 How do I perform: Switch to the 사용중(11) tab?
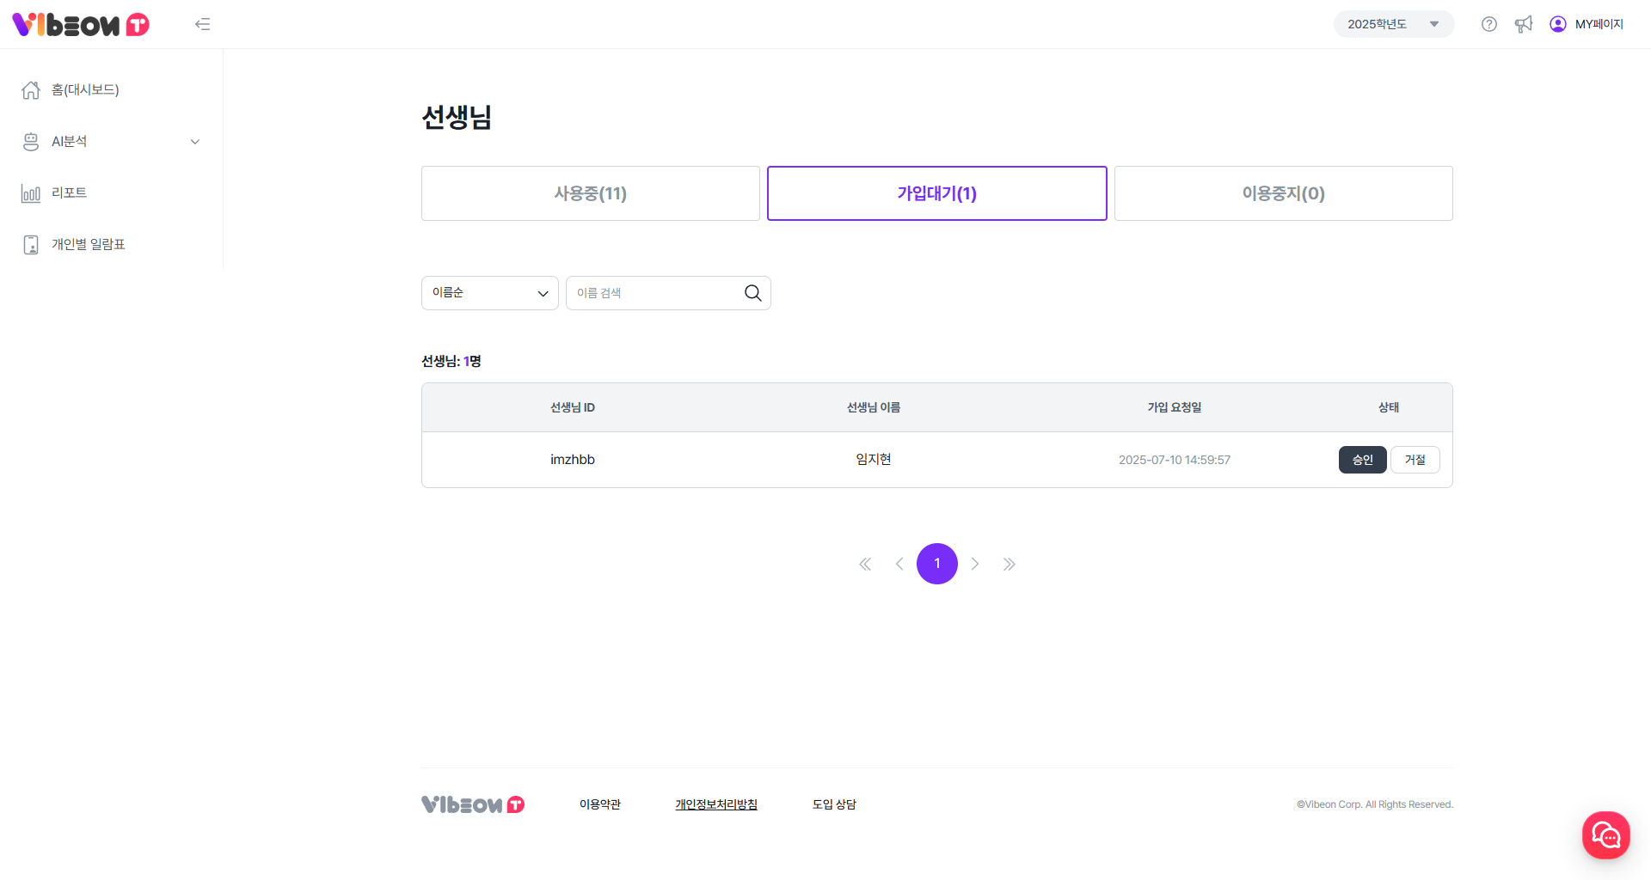590,193
